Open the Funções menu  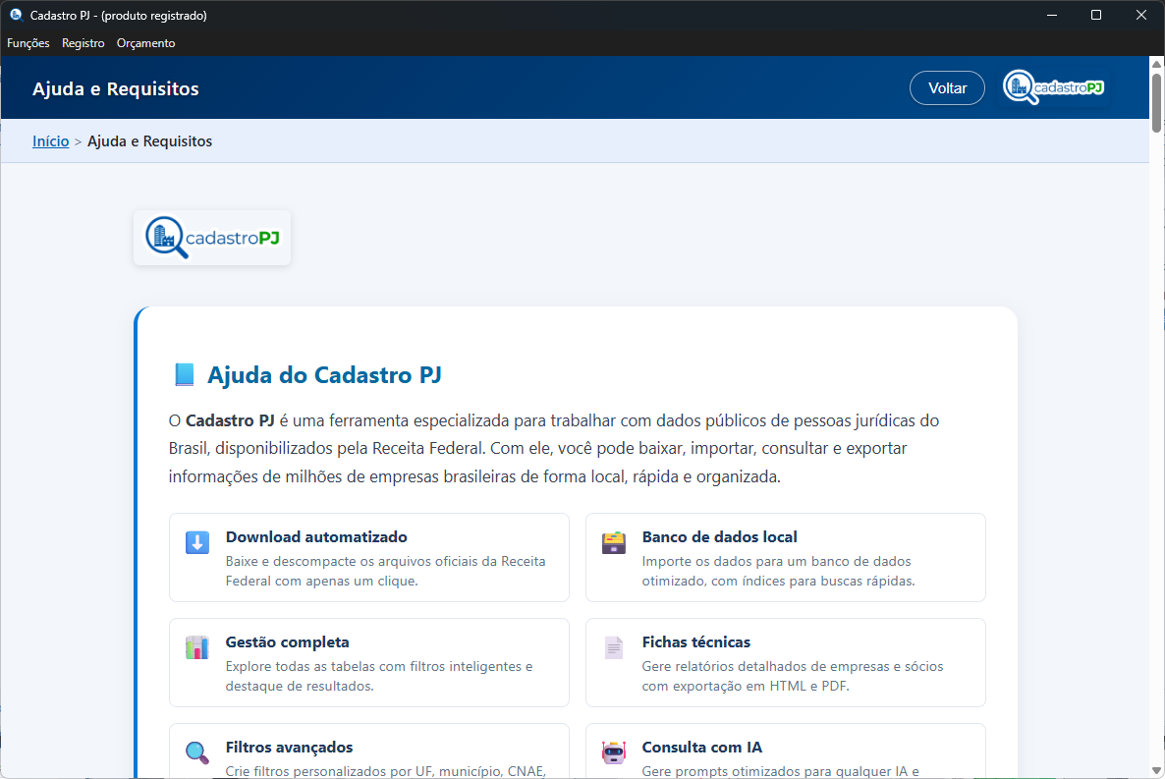[x=28, y=43]
